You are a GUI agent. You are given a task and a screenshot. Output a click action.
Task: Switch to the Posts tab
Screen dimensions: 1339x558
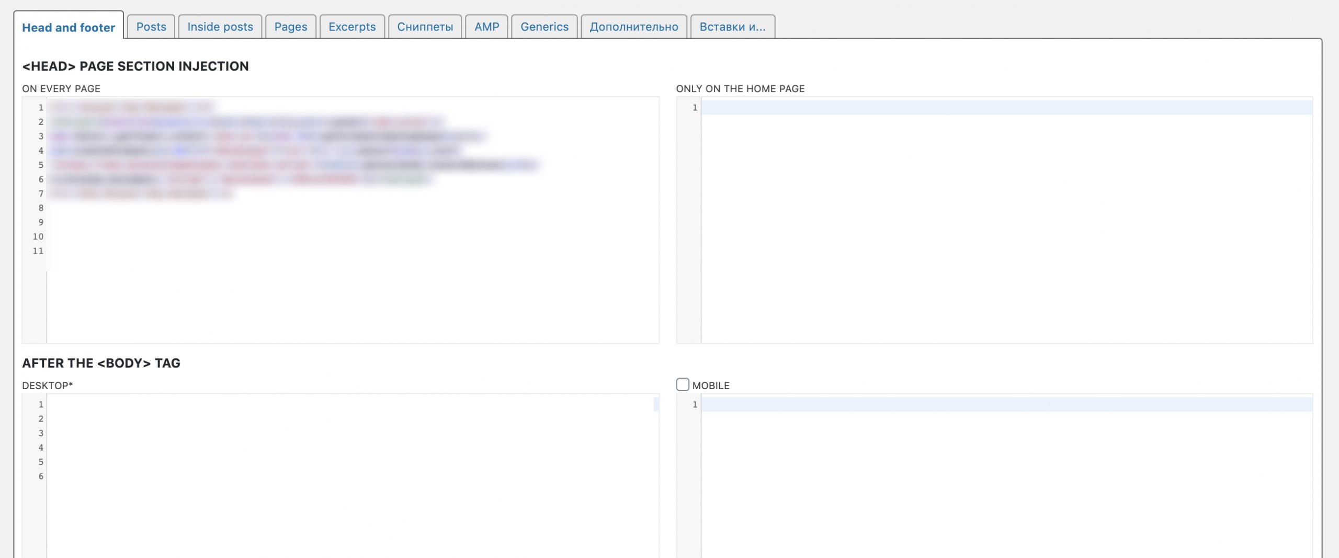[x=151, y=27]
